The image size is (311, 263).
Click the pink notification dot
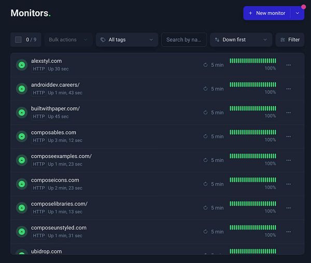pos(303,7)
